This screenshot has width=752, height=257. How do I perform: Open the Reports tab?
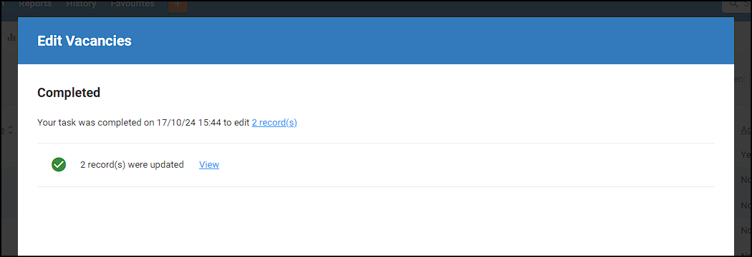pos(35,4)
